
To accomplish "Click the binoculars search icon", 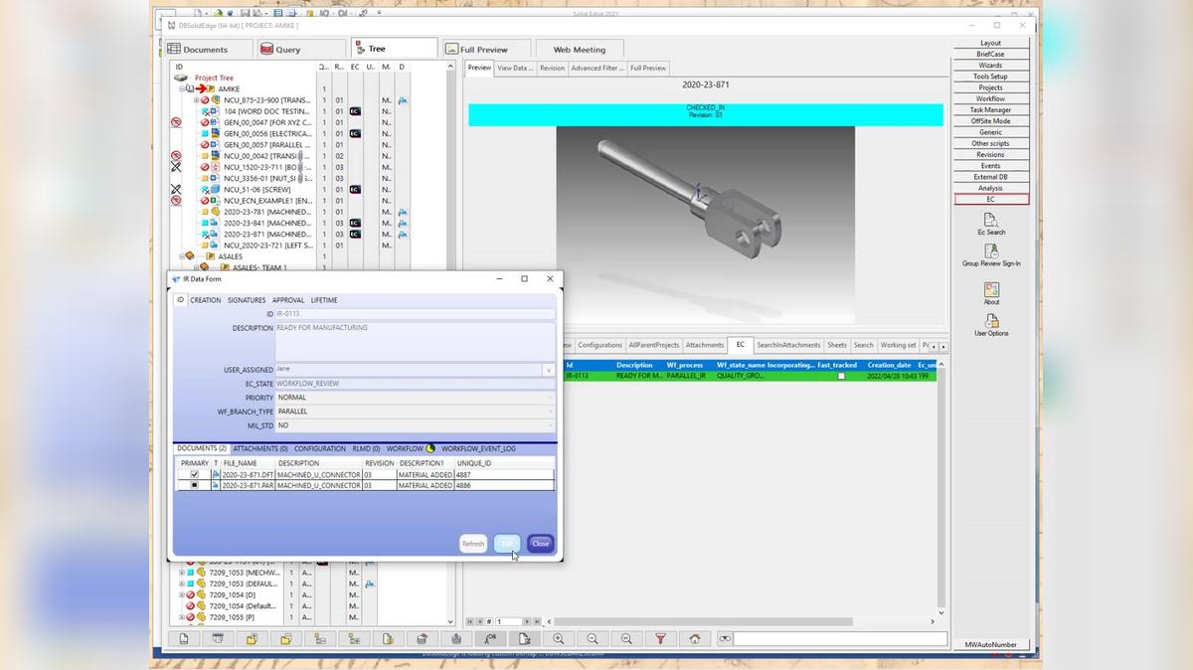I will (x=724, y=639).
